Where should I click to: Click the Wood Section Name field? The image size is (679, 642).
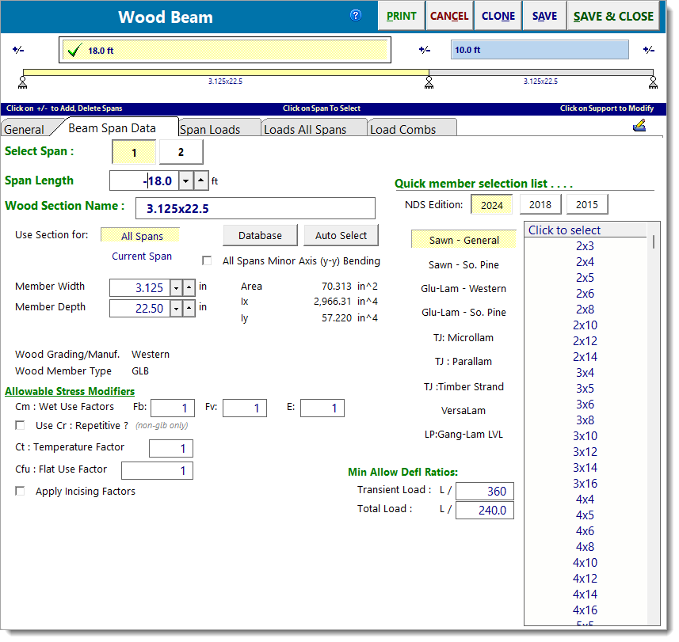255,208
